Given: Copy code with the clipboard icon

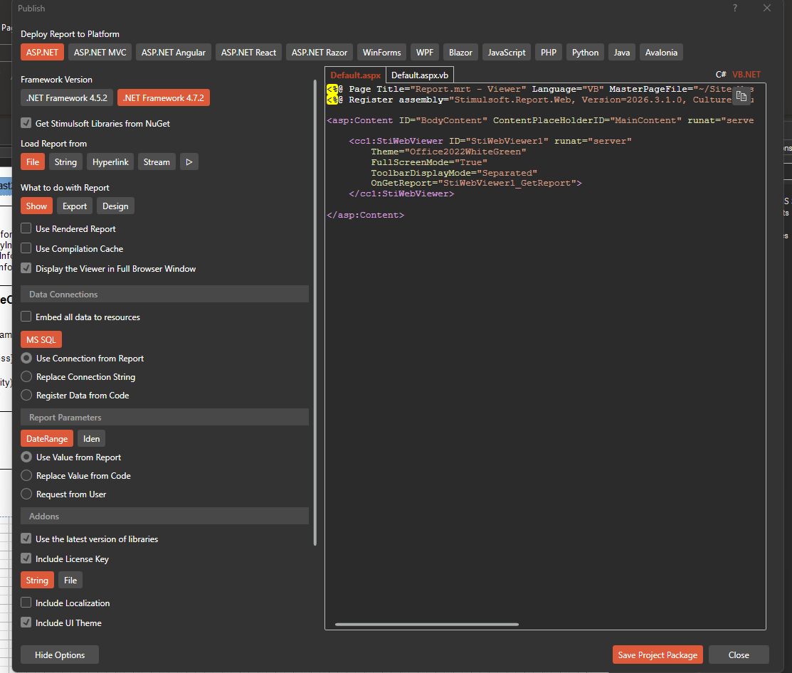Looking at the screenshot, I should 741,96.
